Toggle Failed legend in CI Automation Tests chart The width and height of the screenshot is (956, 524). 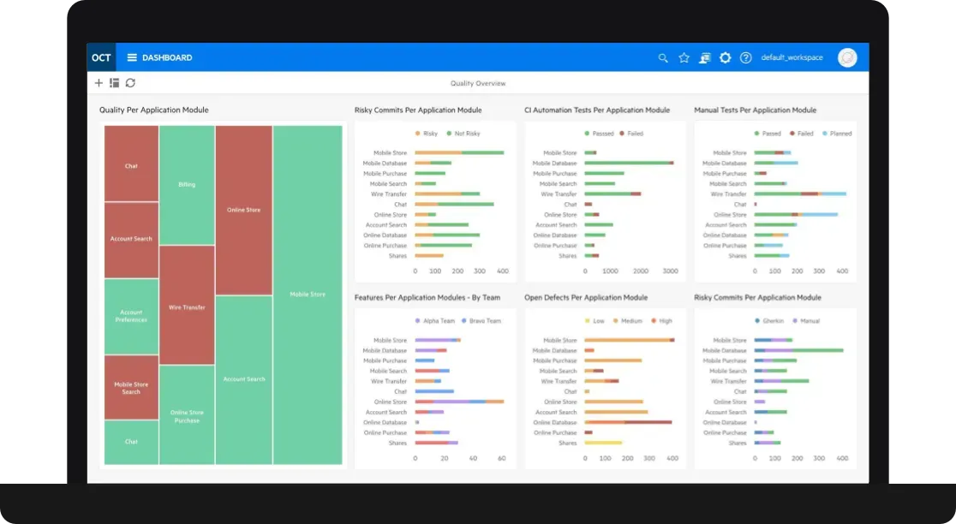pos(631,134)
